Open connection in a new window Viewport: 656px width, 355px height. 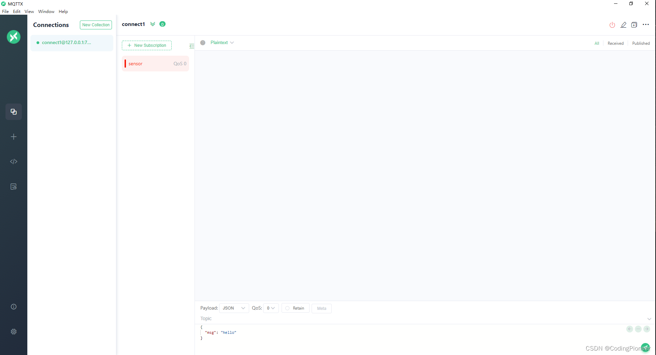[x=634, y=25]
